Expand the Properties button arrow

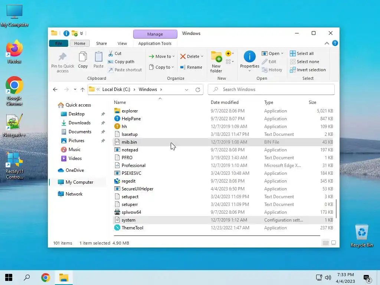(x=250, y=71)
